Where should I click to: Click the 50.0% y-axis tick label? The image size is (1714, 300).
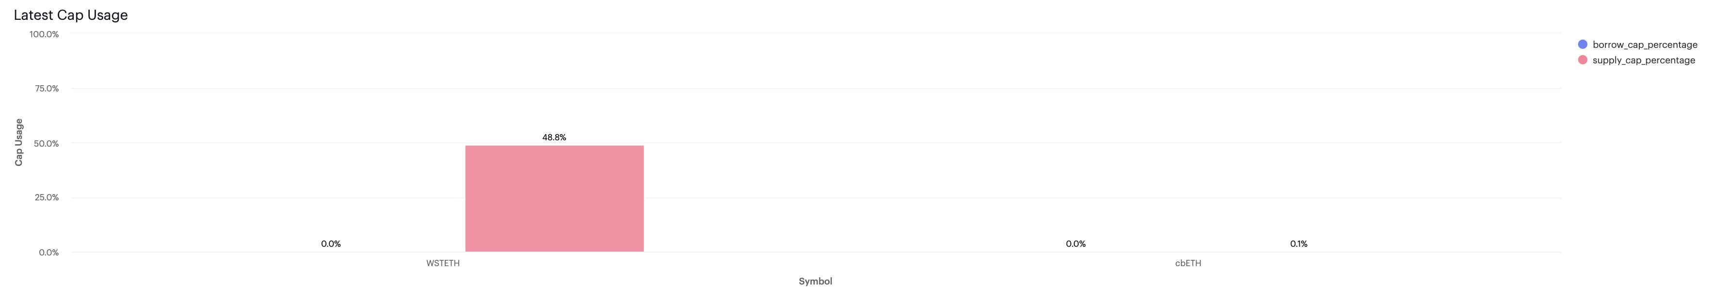pos(47,143)
